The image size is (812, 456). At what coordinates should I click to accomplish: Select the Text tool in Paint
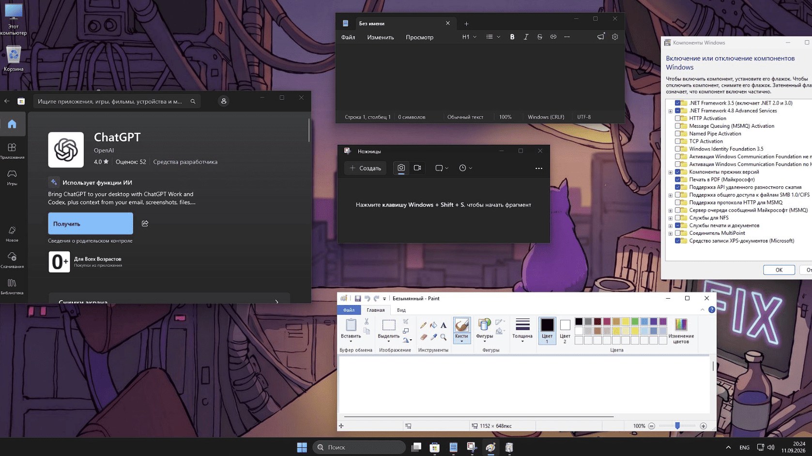point(444,325)
